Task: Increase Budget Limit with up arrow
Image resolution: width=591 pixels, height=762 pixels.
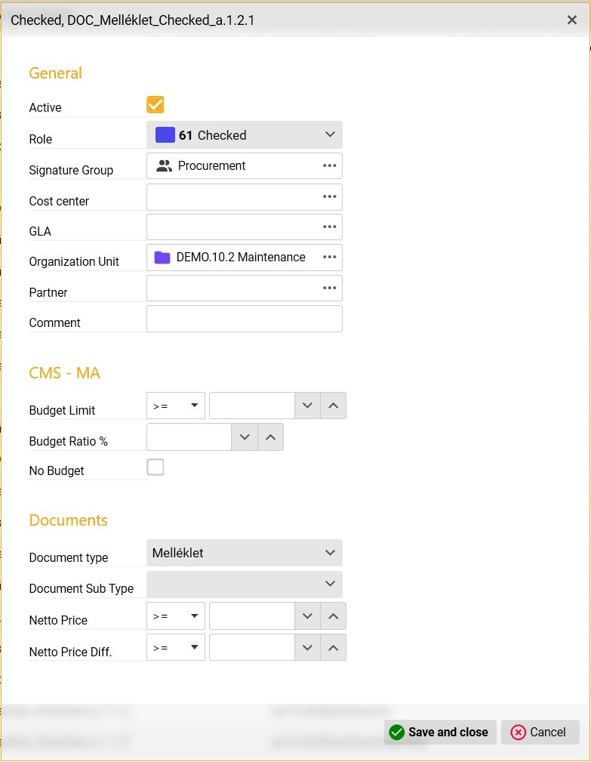Action: [x=333, y=406]
